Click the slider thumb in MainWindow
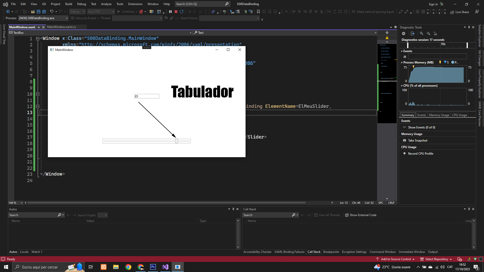The height and width of the screenshot is (272, 484). 176,141
